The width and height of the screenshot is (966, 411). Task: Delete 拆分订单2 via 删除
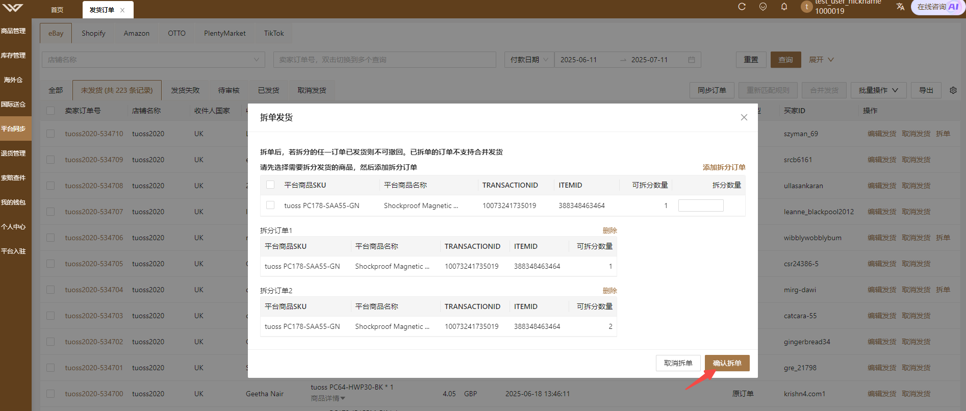[x=610, y=291]
